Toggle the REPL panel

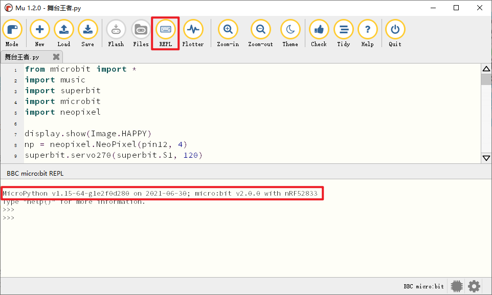click(x=165, y=33)
